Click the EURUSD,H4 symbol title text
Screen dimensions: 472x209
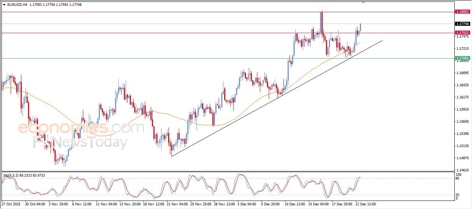pos(17,5)
